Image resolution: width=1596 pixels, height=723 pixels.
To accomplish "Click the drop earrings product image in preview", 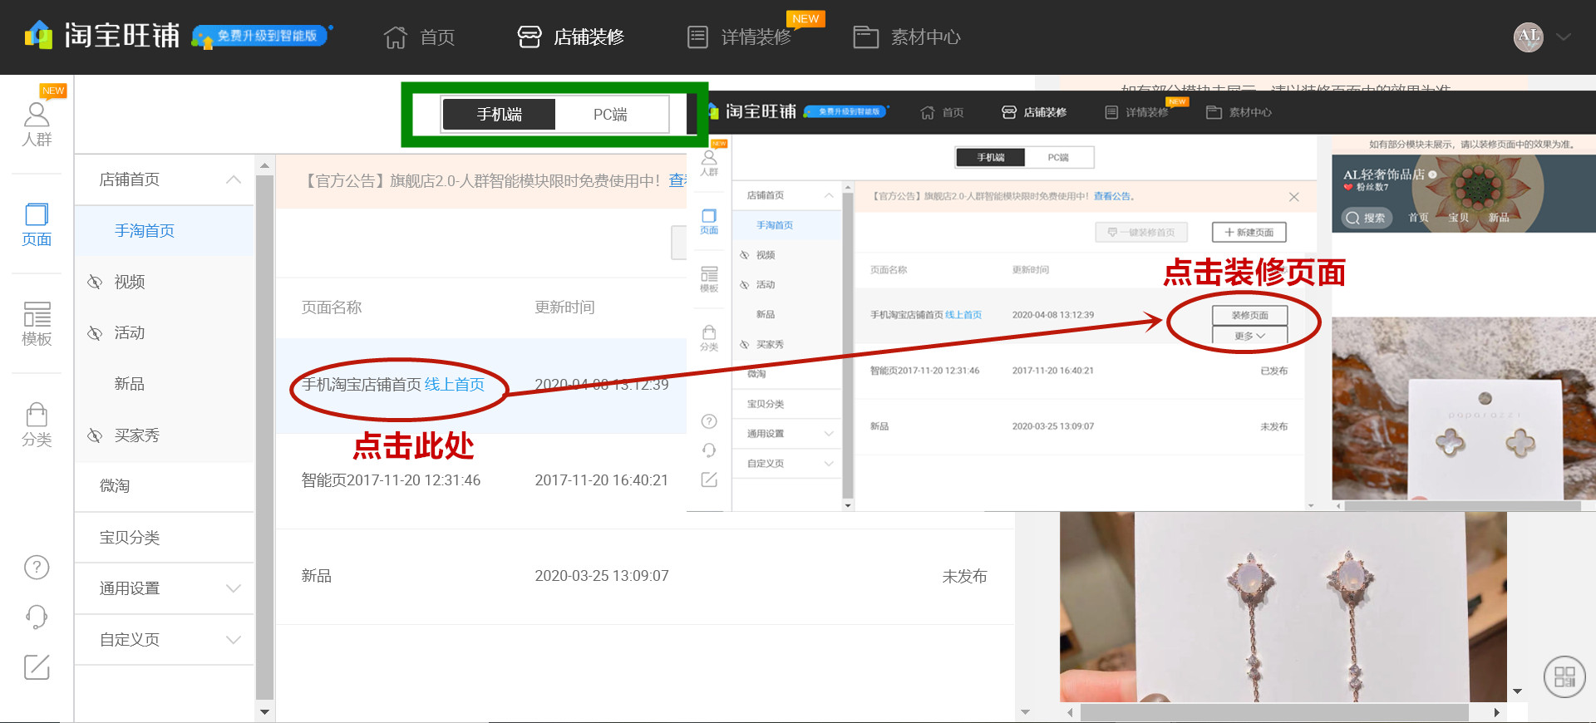I will [1283, 607].
